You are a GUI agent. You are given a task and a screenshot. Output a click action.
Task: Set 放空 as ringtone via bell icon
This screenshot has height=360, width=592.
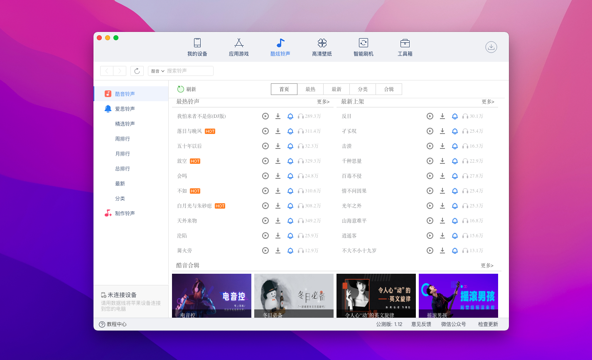point(290,161)
